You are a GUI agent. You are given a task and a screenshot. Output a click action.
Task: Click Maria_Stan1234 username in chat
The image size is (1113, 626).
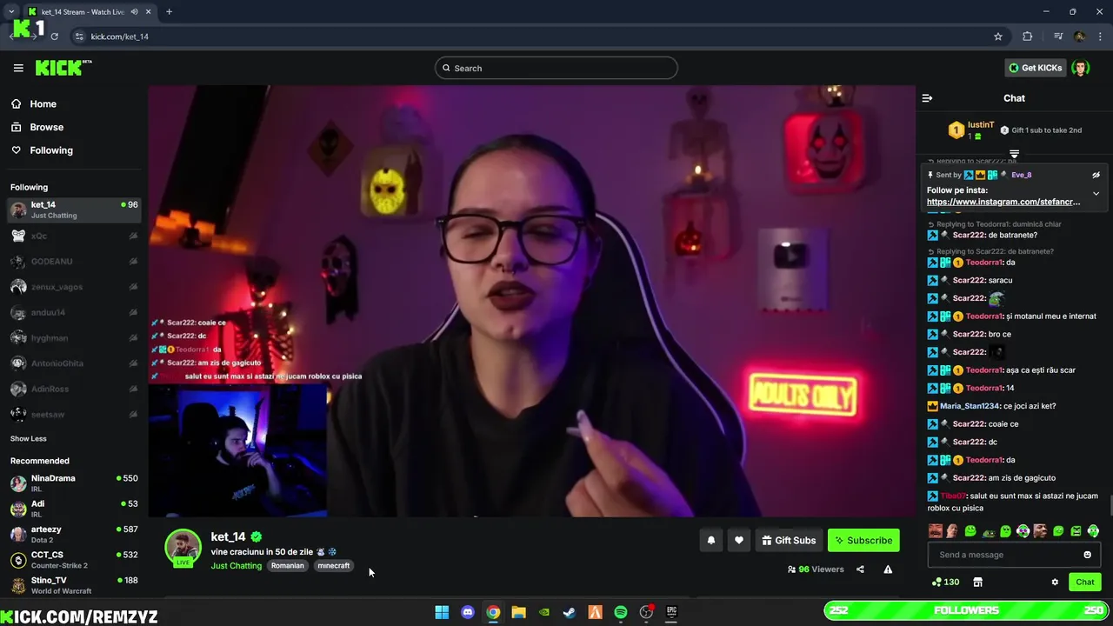pyautogui.click(x=970, y=406)
